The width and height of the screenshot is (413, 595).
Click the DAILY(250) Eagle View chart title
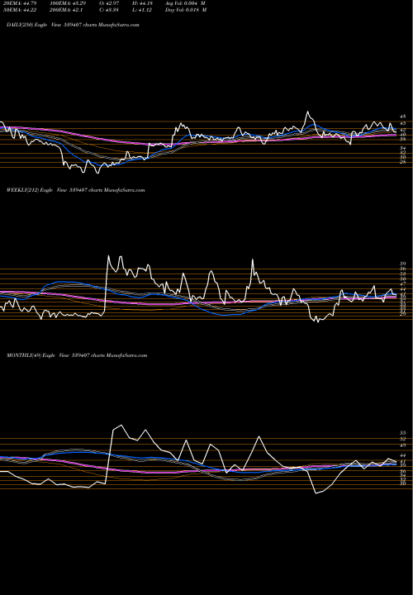[x=73, y=25]
